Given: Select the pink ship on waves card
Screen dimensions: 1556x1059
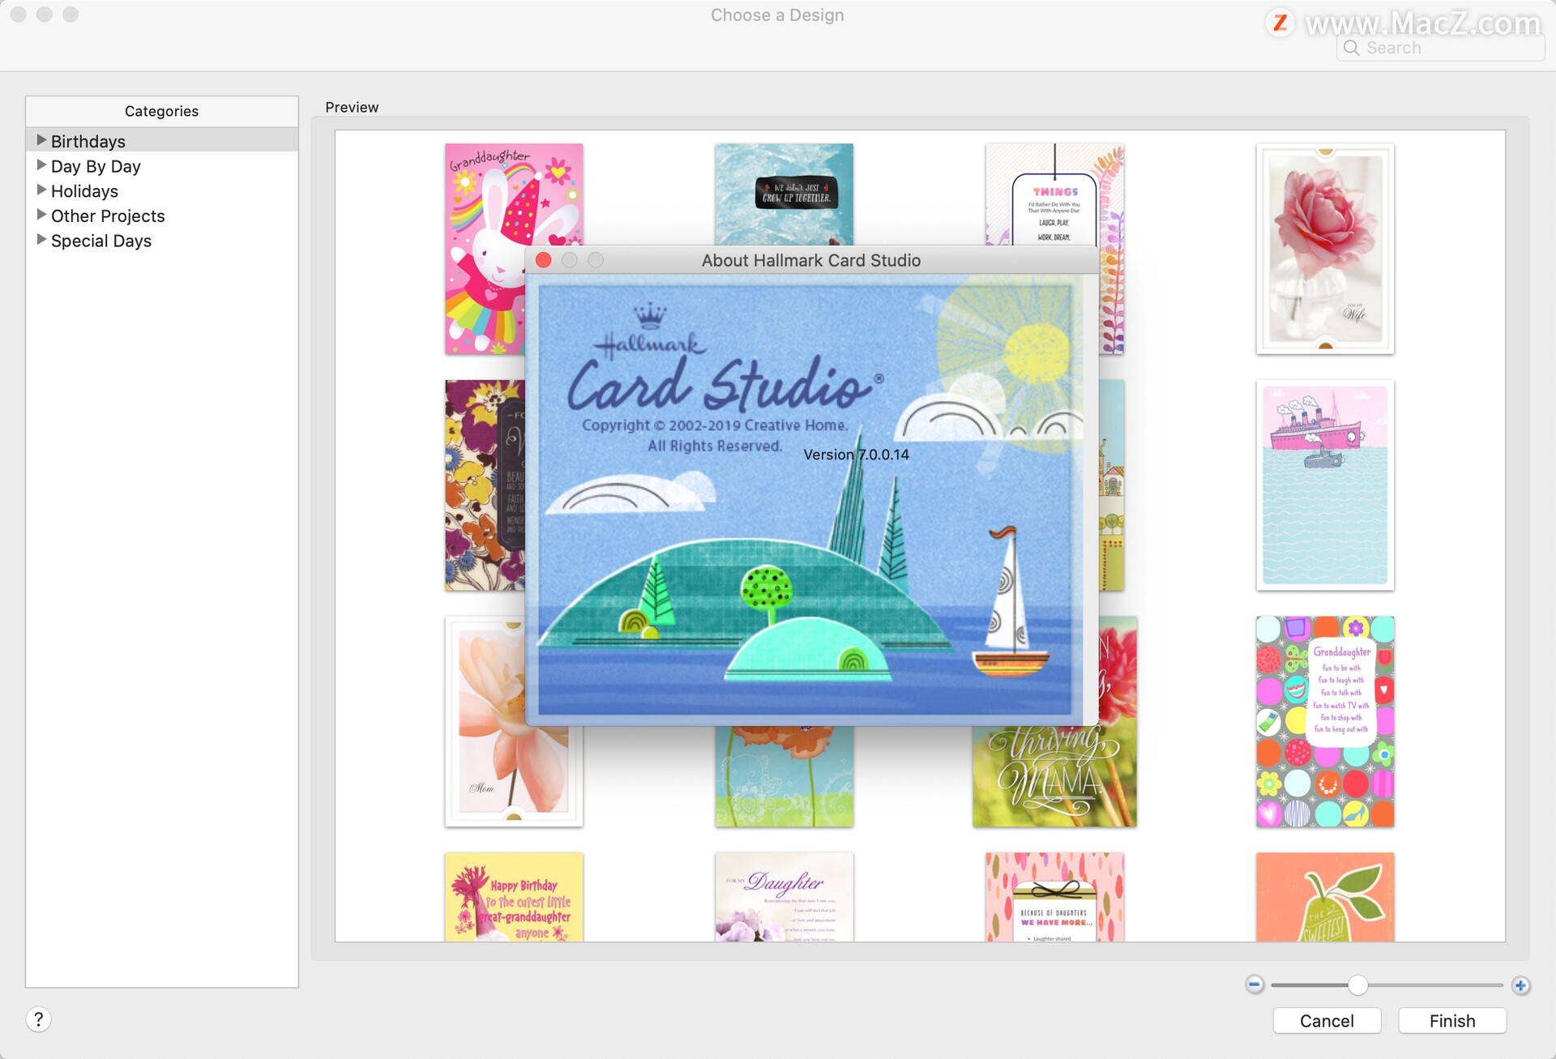Looking at the screenshot, I should (x=1325, y=485).
